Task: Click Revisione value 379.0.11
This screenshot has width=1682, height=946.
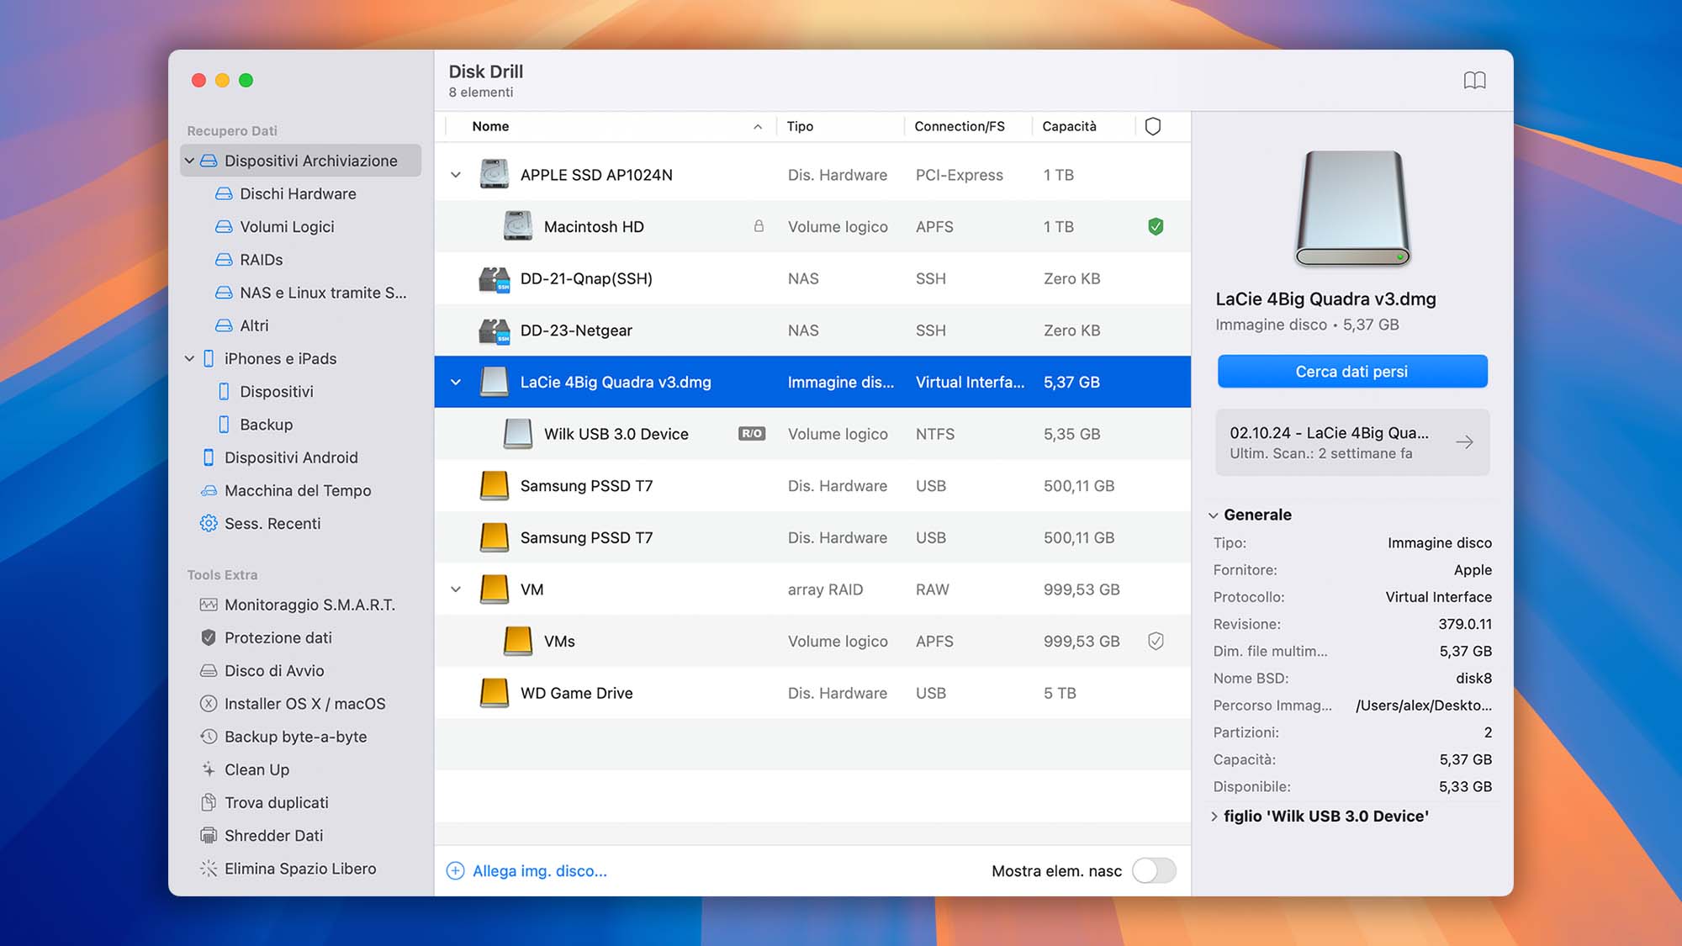Action: (x=1465, y=624)
